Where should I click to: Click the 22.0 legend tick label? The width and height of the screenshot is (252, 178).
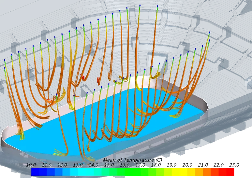219,165
